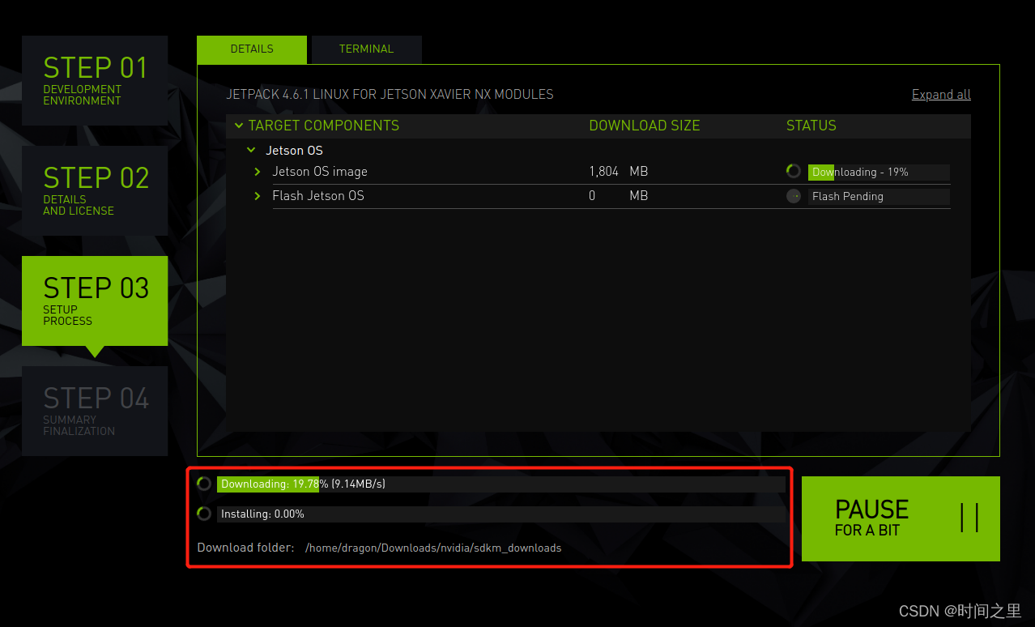Click the TARGET COMPONENTS header text
This screenshot has height=627, width=1035.
click(324, 126)
